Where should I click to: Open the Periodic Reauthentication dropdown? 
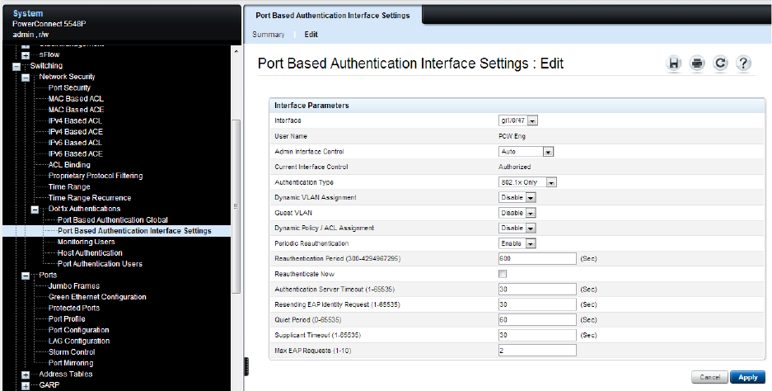click(517, 243)
